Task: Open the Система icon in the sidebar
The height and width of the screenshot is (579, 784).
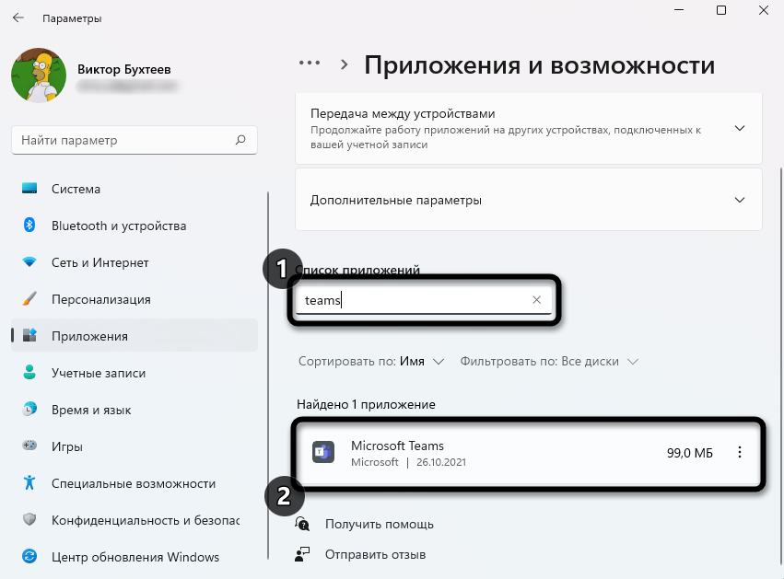Action: (29, 189)
